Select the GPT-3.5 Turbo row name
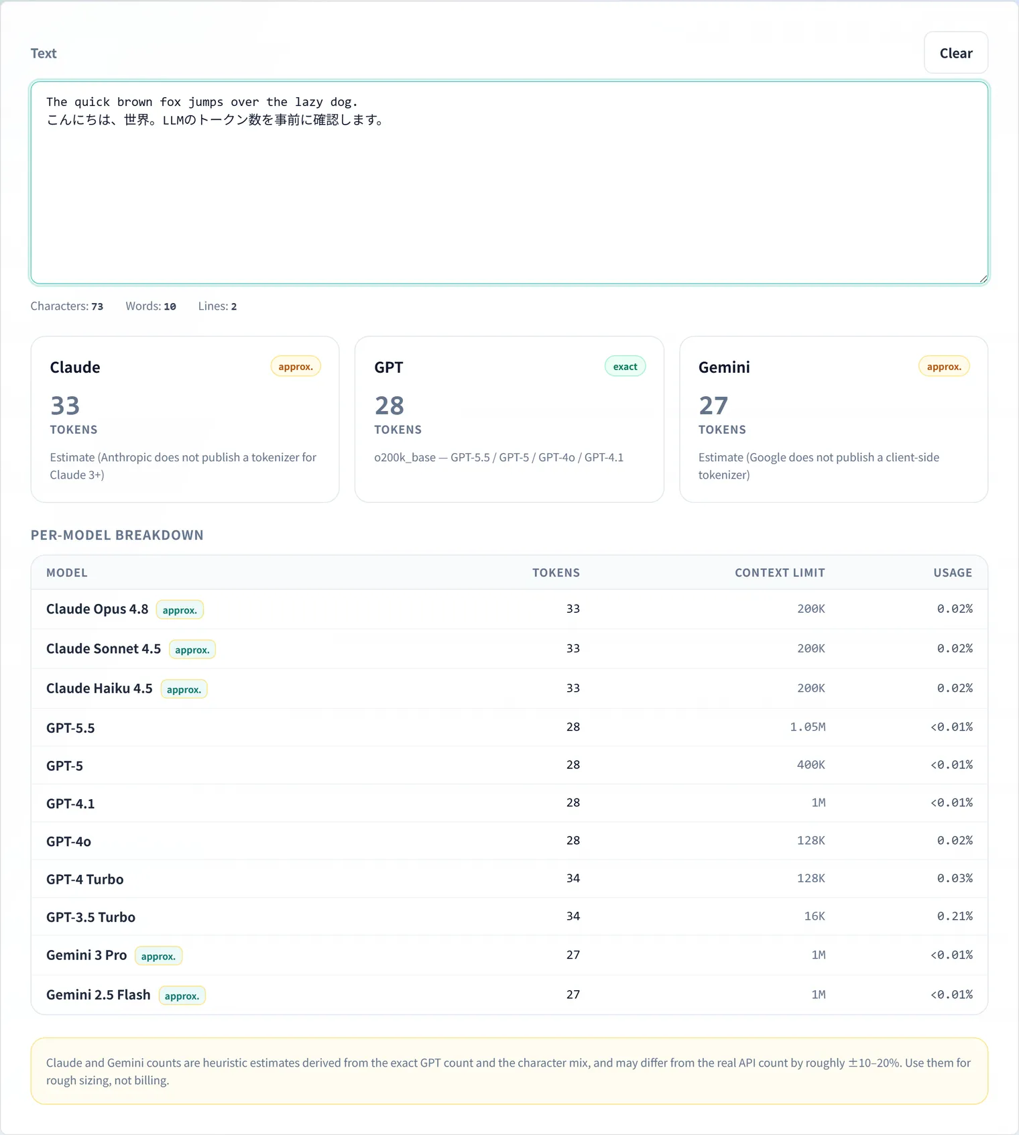Screen dimensions: 1019x1135 pyautogui.click(x=91, y=916)
